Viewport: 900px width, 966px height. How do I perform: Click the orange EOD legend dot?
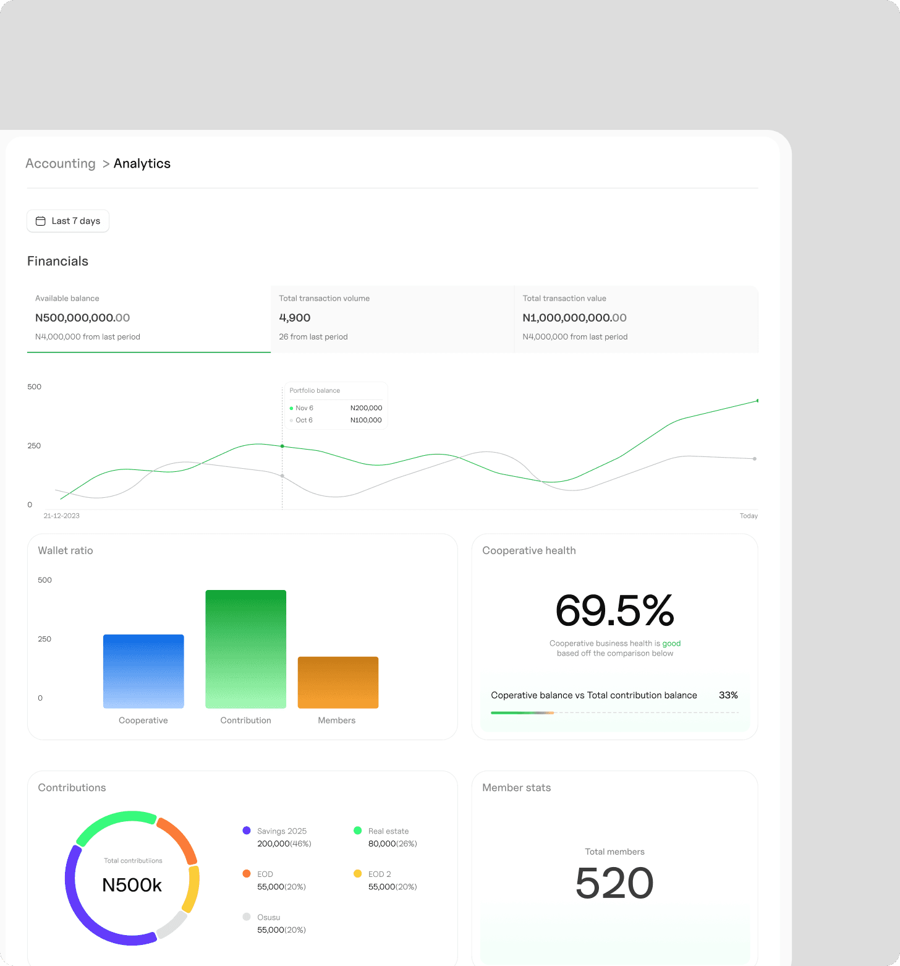click(x=247, y=874)
